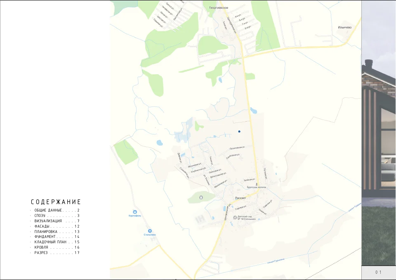Viewport: 396px width, 280px height.
Task: Go to ВИЗУАЛИЗАЦИЯ contents entry
Action: (57, 221)
